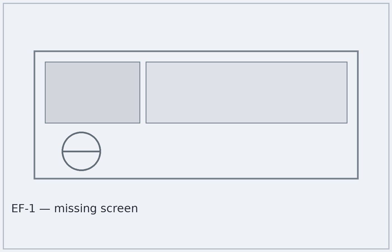
Task: Click the circle icon with horizontal line
Action: [81, 151]
